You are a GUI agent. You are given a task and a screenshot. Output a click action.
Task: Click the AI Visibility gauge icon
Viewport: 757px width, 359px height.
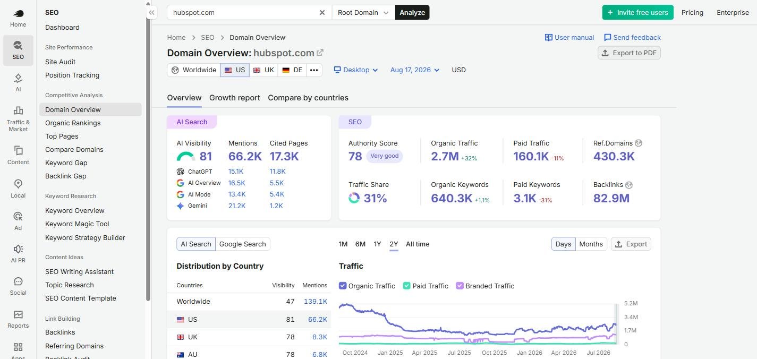click(x=186, y=157)
